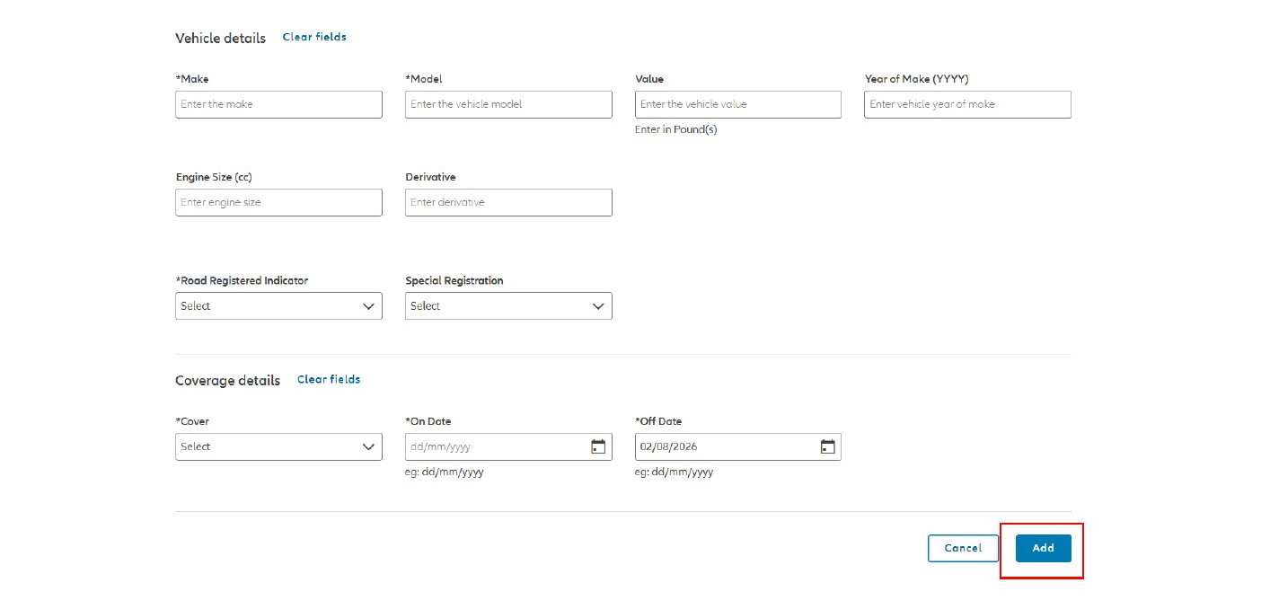This screenshot has height=609, width=1270.
Task: Clear fields in Vehicle details section
Action: pos(314,37)
